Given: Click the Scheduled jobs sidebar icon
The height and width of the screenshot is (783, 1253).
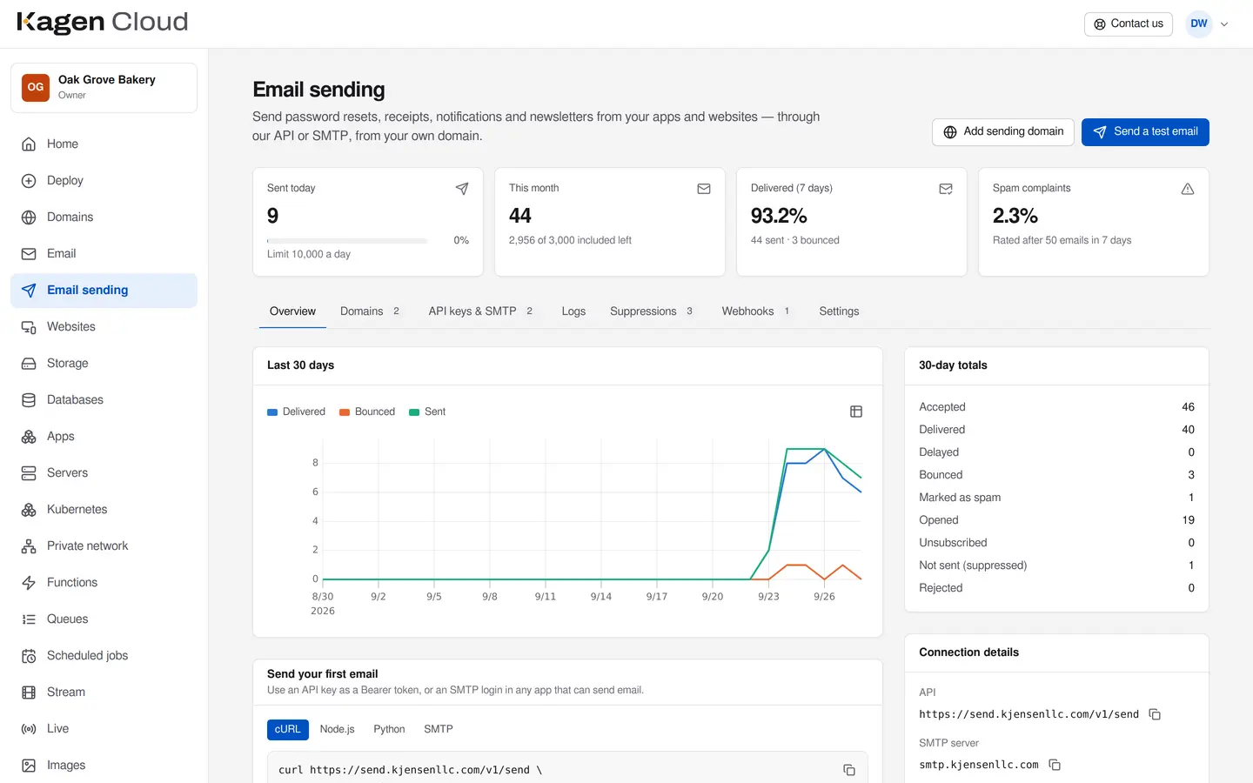Looking at the screenshot, I should 29,656.
